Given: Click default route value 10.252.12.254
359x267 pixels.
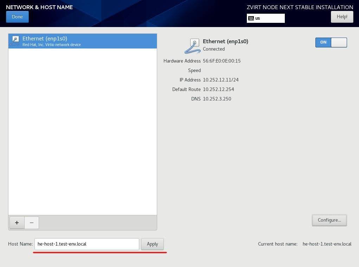Looking at the screenshot, I should 218,90.
